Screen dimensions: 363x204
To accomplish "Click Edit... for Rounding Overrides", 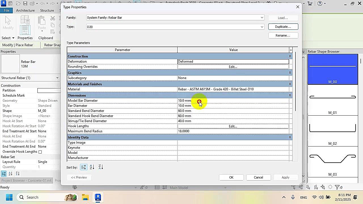I will point(233,67).
